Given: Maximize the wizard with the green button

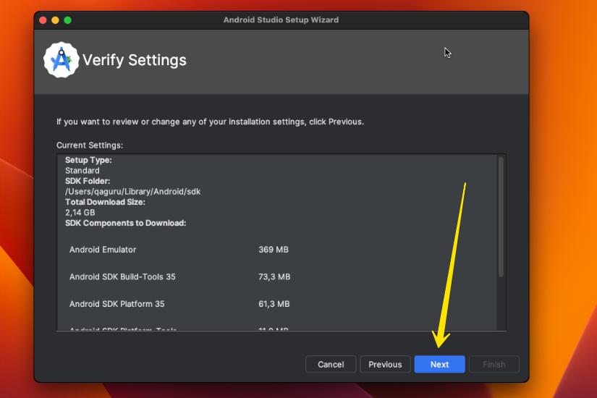Looking at the screenshot, I should click(x=67, y=20).
